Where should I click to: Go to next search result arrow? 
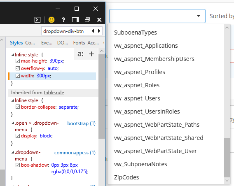pos(99,31)
